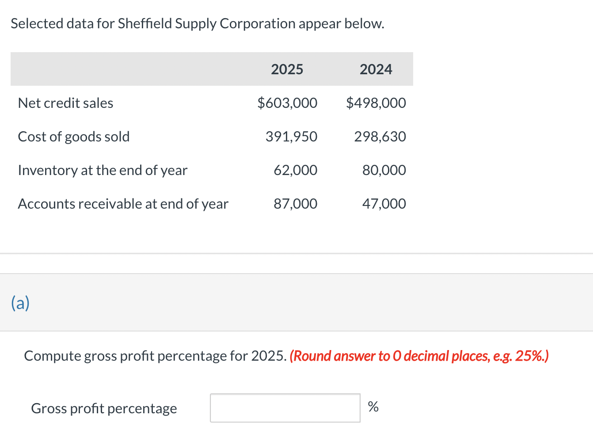Click the red rounding instruction text

tap(419, 356)
